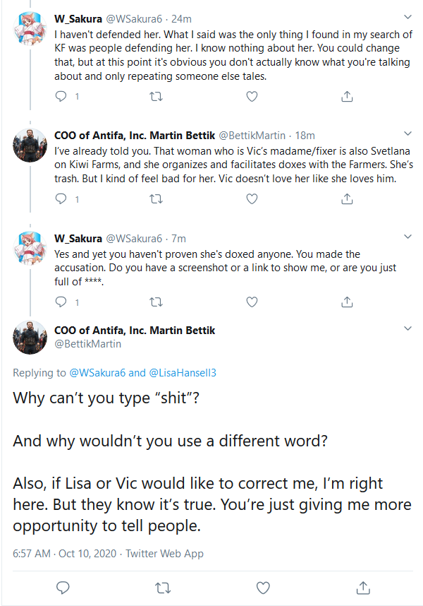This screenshot has height=606, width=423.
Task: Open Martin Bettik's avatar on main tweet
Action: tap(30, 338)
